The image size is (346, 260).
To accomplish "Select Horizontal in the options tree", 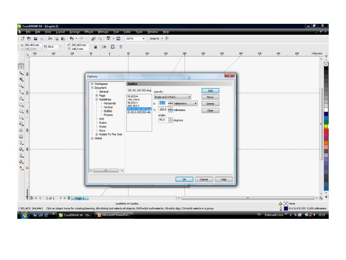I will [x=110, y=103].
